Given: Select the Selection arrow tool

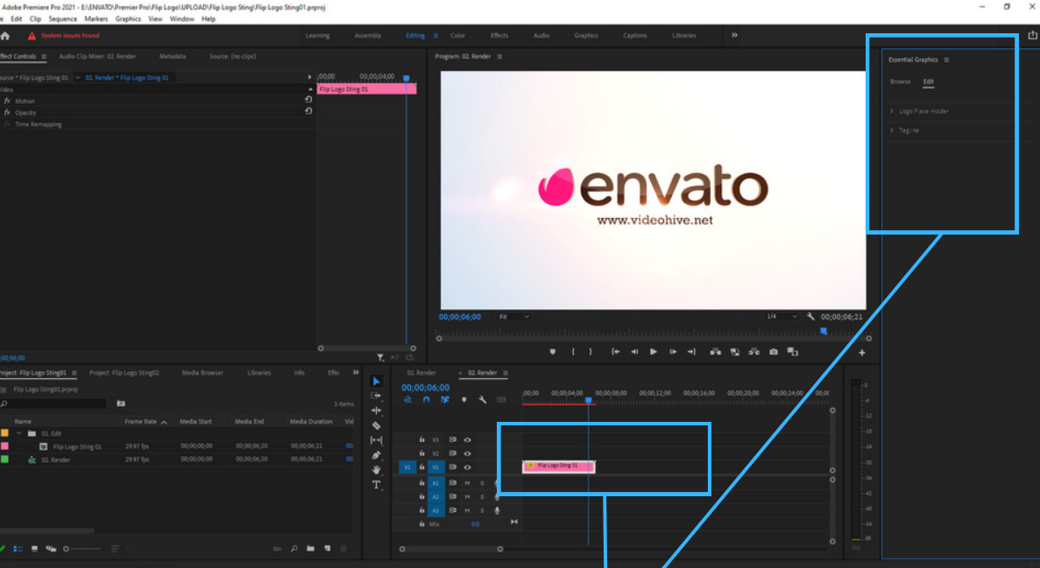Looking at the screenshot, I should [376, 381].
